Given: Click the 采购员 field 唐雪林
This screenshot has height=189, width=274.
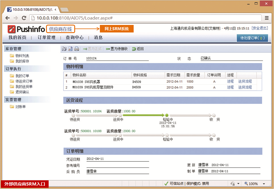Looking at the screenshot, I should pyautogui.click(x=118, y=171).
